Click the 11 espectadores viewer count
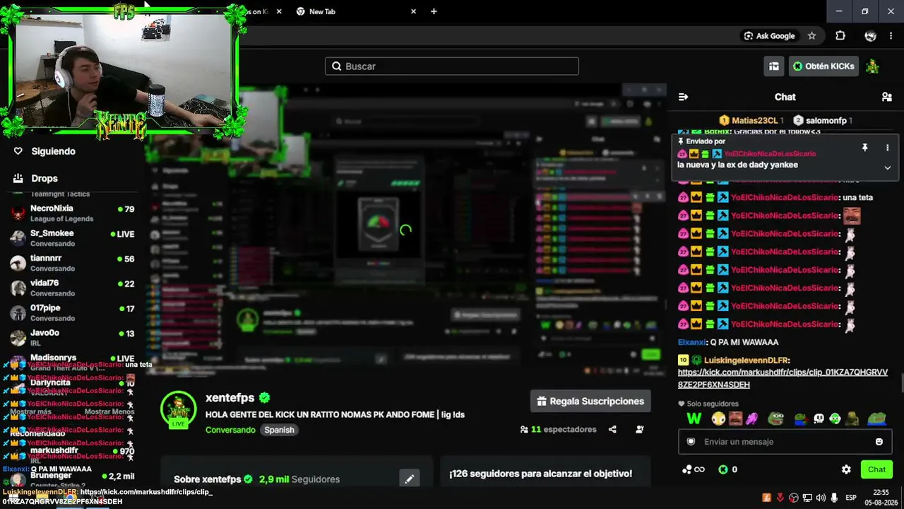 (558, 429)
